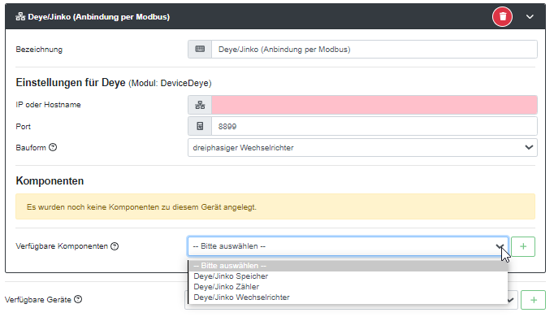
Task: Click the keyboard icon beside Bezeichnung
Action: [200, 50]
